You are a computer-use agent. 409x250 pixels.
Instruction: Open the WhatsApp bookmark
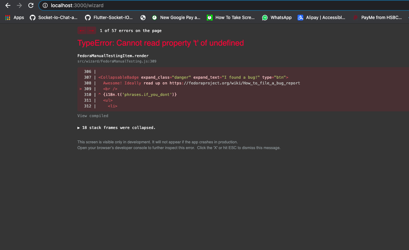point(277,18)
